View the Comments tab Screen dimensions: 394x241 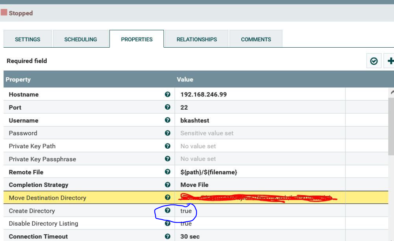click(255, 39)
